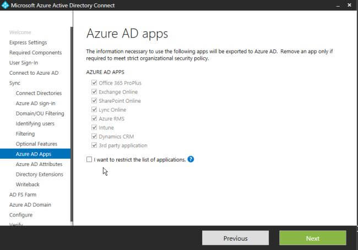This screenshot has width=358, height=250.
Task: Select highlighted Azure AD Apps step
Action: tap(35, 154)
